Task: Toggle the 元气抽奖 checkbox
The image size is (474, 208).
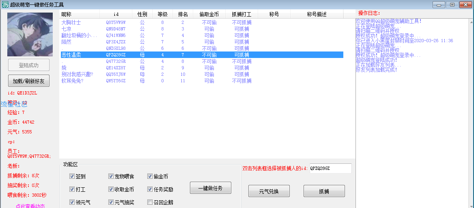Action: (111, 202)
